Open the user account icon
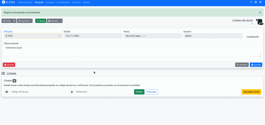The height and width of the screenshot is (125, 265). 260,2
